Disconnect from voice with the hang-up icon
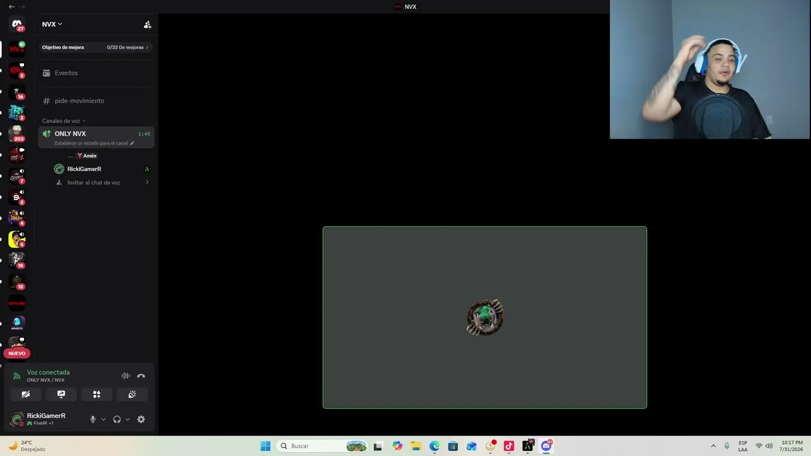The width and height of the screenshot is (811, 456). click(x=141, y=376)
